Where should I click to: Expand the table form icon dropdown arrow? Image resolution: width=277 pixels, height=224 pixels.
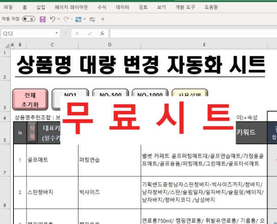click(x=84, y=19)
